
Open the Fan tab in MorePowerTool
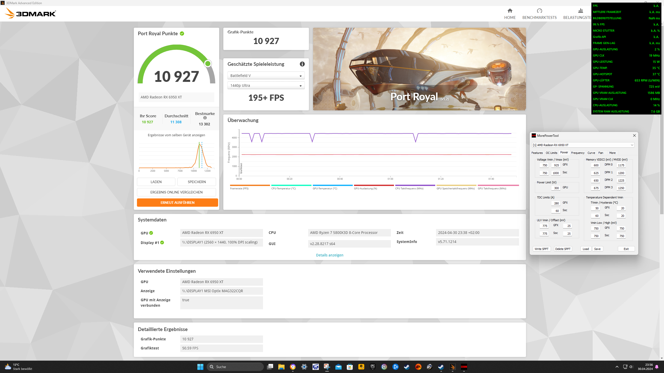601,153
